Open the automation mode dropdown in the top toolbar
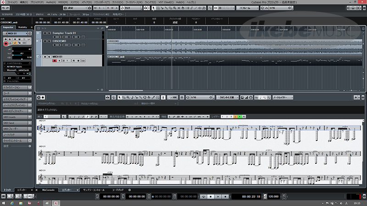Image resolution: width=367 pixels, height=206 pixels. point(131,8)
